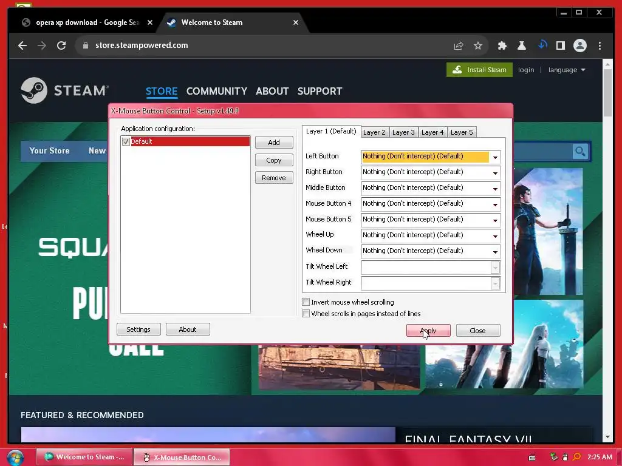Open the About dialog
This screenshot has height=466, width=622.
coord(188,329)
